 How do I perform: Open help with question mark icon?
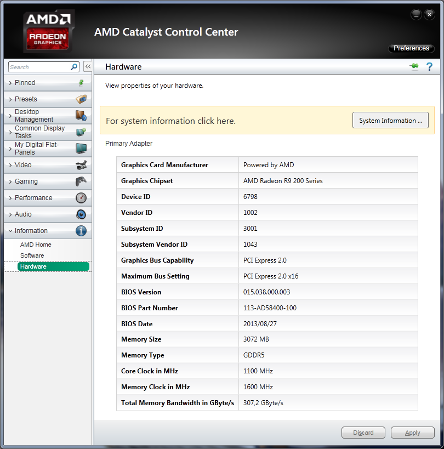[429, 67]
